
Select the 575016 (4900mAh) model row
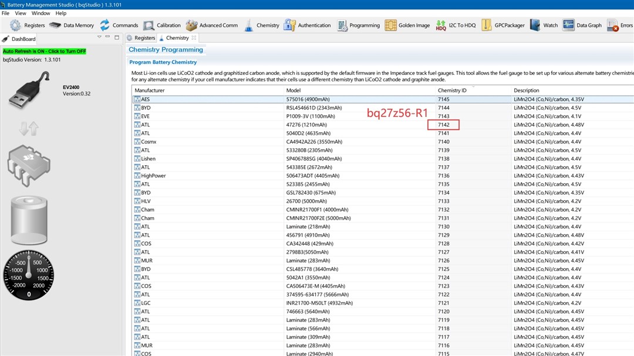[308, 99]
